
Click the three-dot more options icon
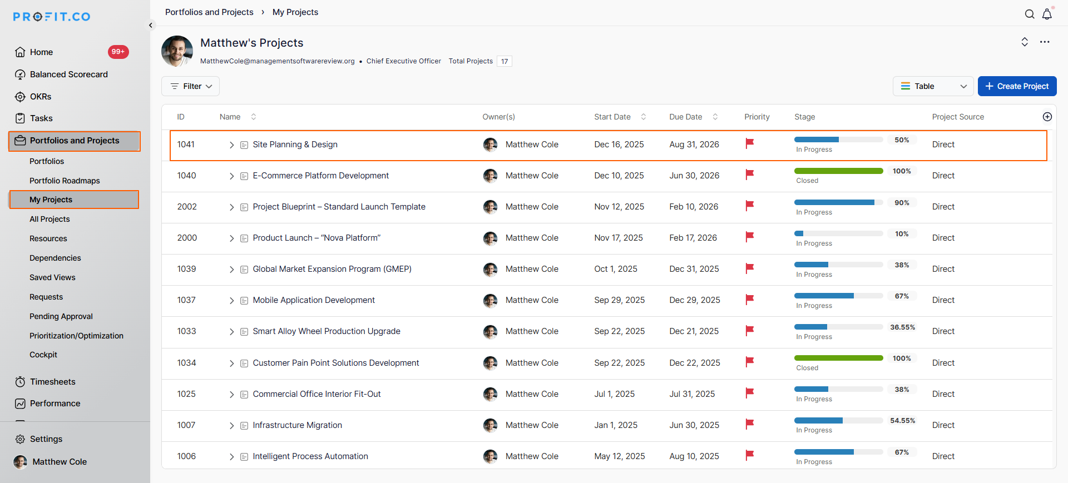tap(1045, 42)
